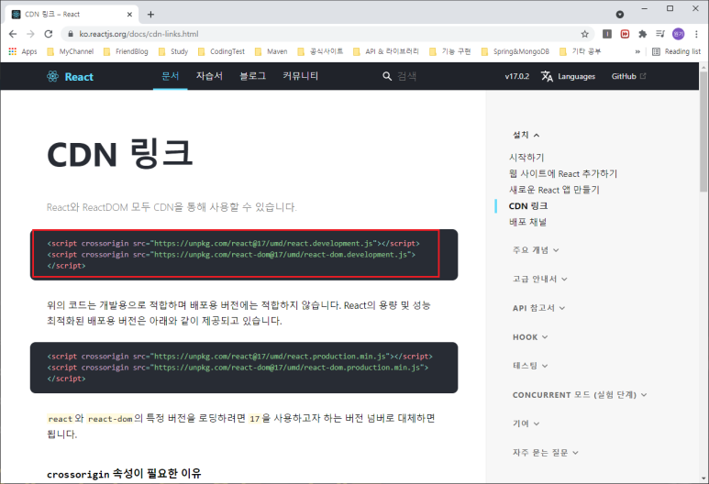This screenshot has width=709, height=484.
Task: Open the media control playlist icon
Action: point(660,34)
